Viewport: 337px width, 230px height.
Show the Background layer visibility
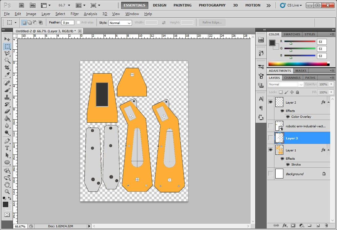pyautogui.click(x=271, y=174)
